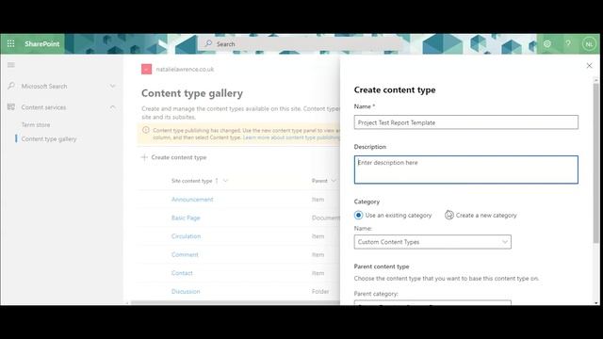
Task: Open the Parent category dropdown
Action: point(432,302)
